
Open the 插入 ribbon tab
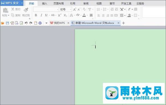(x=45, y=4)
